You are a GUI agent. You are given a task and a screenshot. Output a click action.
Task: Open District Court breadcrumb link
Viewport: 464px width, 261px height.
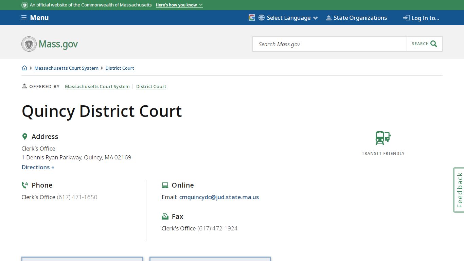click(120, 68)
